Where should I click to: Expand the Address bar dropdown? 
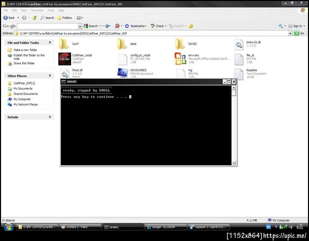point(290,33)
